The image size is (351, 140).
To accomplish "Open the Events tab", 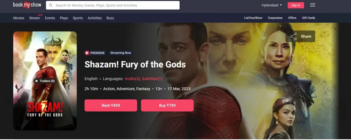I will coord(50,18).
